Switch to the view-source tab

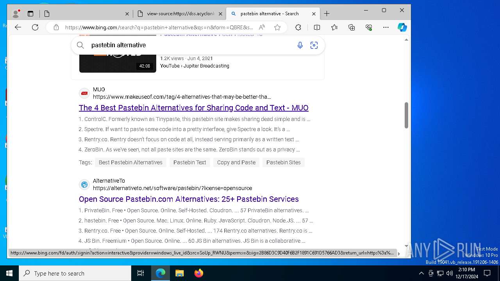click(180, 14)
